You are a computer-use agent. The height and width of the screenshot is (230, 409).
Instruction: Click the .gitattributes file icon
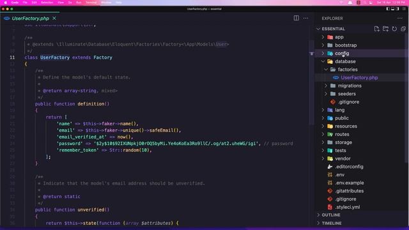click(x=330, y=191)
